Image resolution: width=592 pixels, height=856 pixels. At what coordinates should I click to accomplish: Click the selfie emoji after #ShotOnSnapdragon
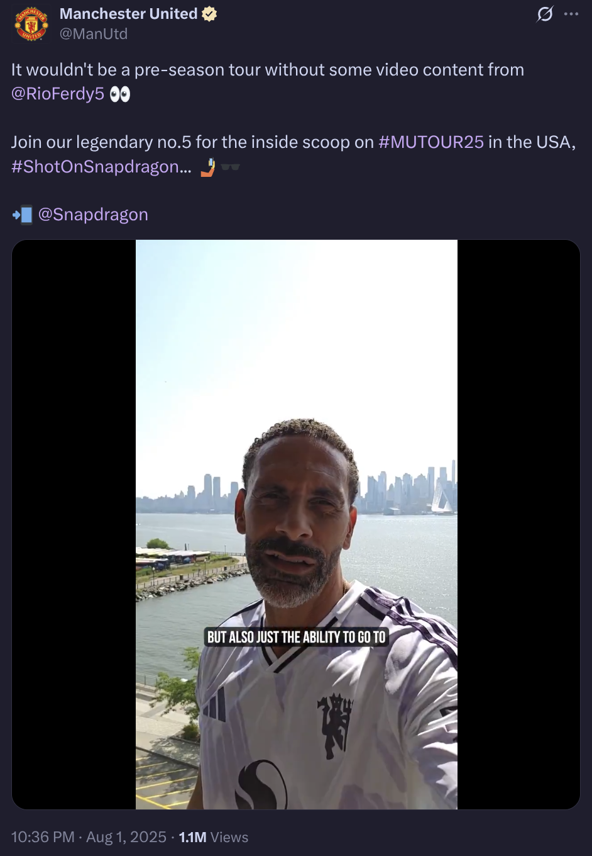(208, 167)
